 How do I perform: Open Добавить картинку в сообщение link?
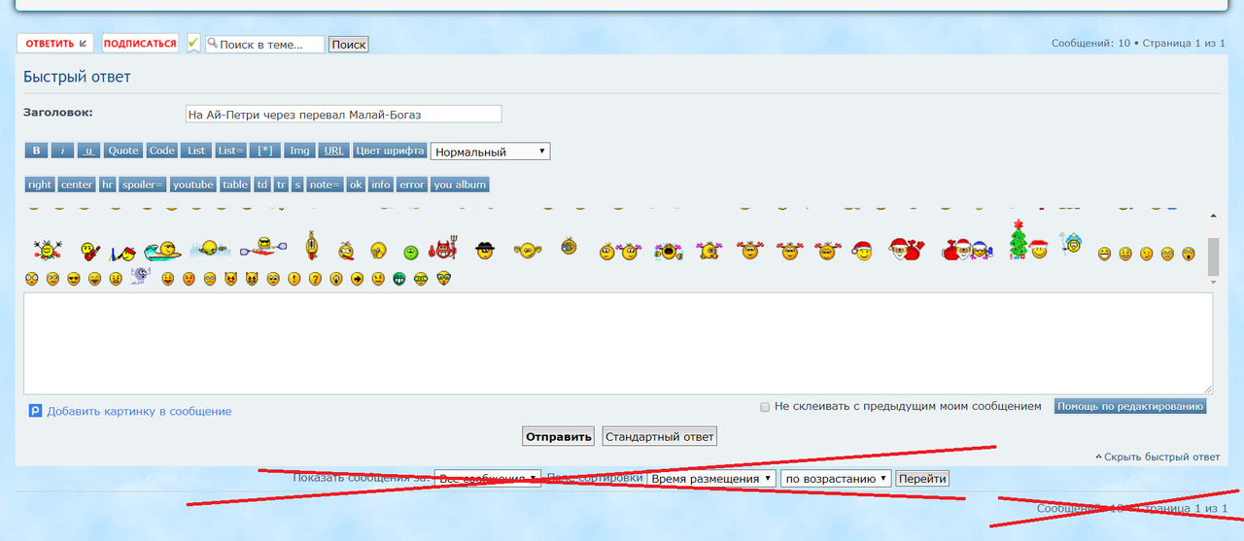click(x=139, y=411)
